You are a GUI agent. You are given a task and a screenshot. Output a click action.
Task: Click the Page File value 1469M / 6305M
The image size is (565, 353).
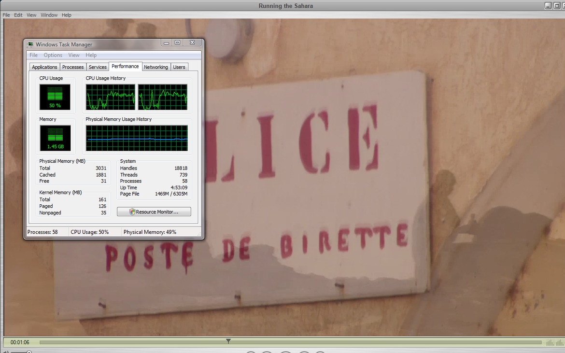(171, 194)
